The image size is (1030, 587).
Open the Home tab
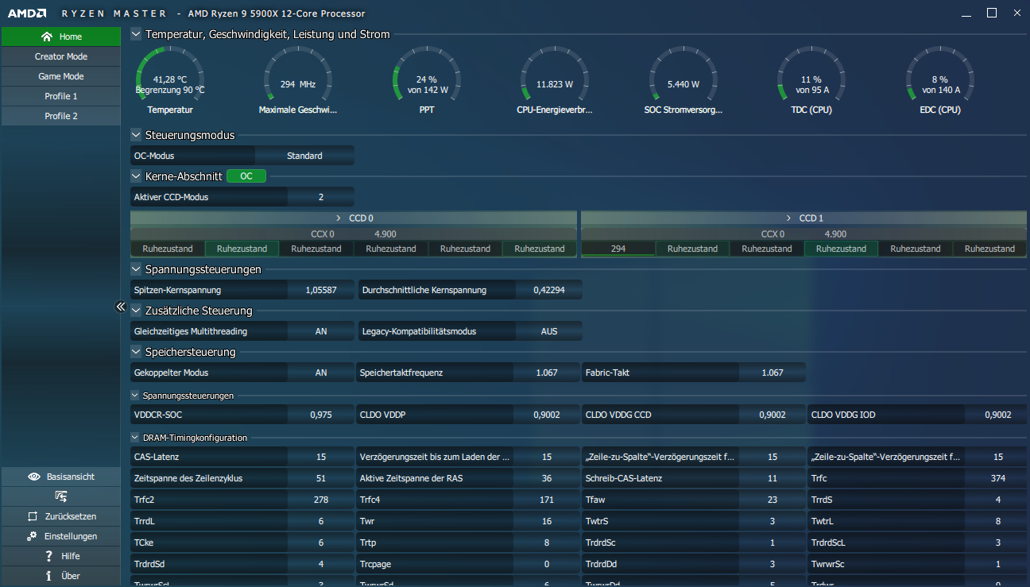[x=60, y=37]
